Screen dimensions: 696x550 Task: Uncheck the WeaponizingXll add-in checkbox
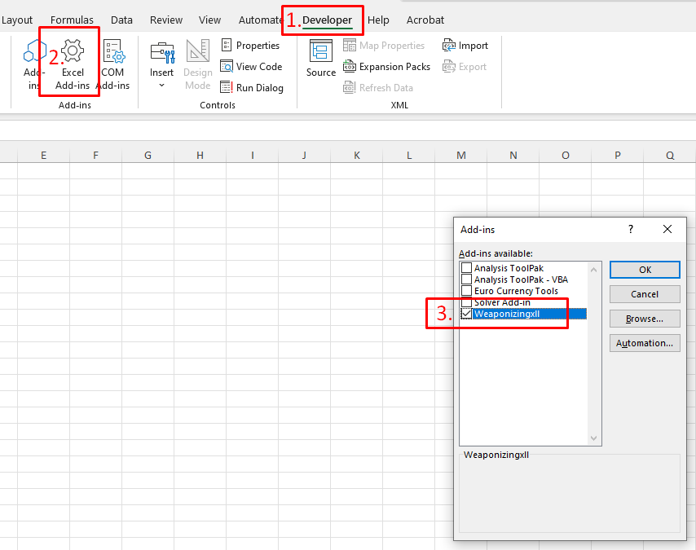[466, 314]
